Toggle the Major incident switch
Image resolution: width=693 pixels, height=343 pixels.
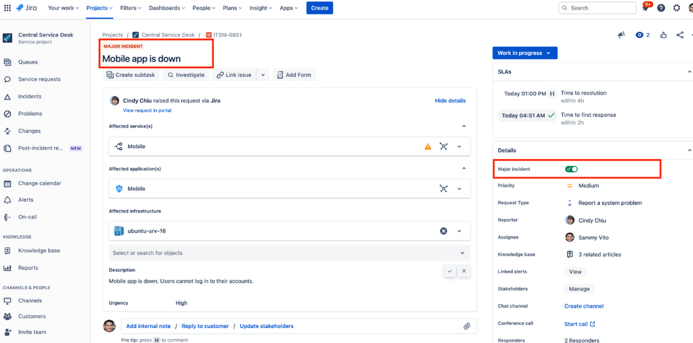[571, 169]
